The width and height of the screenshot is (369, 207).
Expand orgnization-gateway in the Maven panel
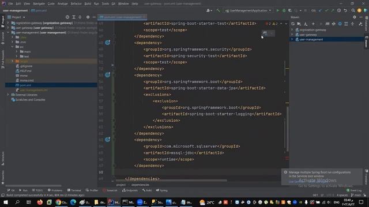(x=292, y=30)
